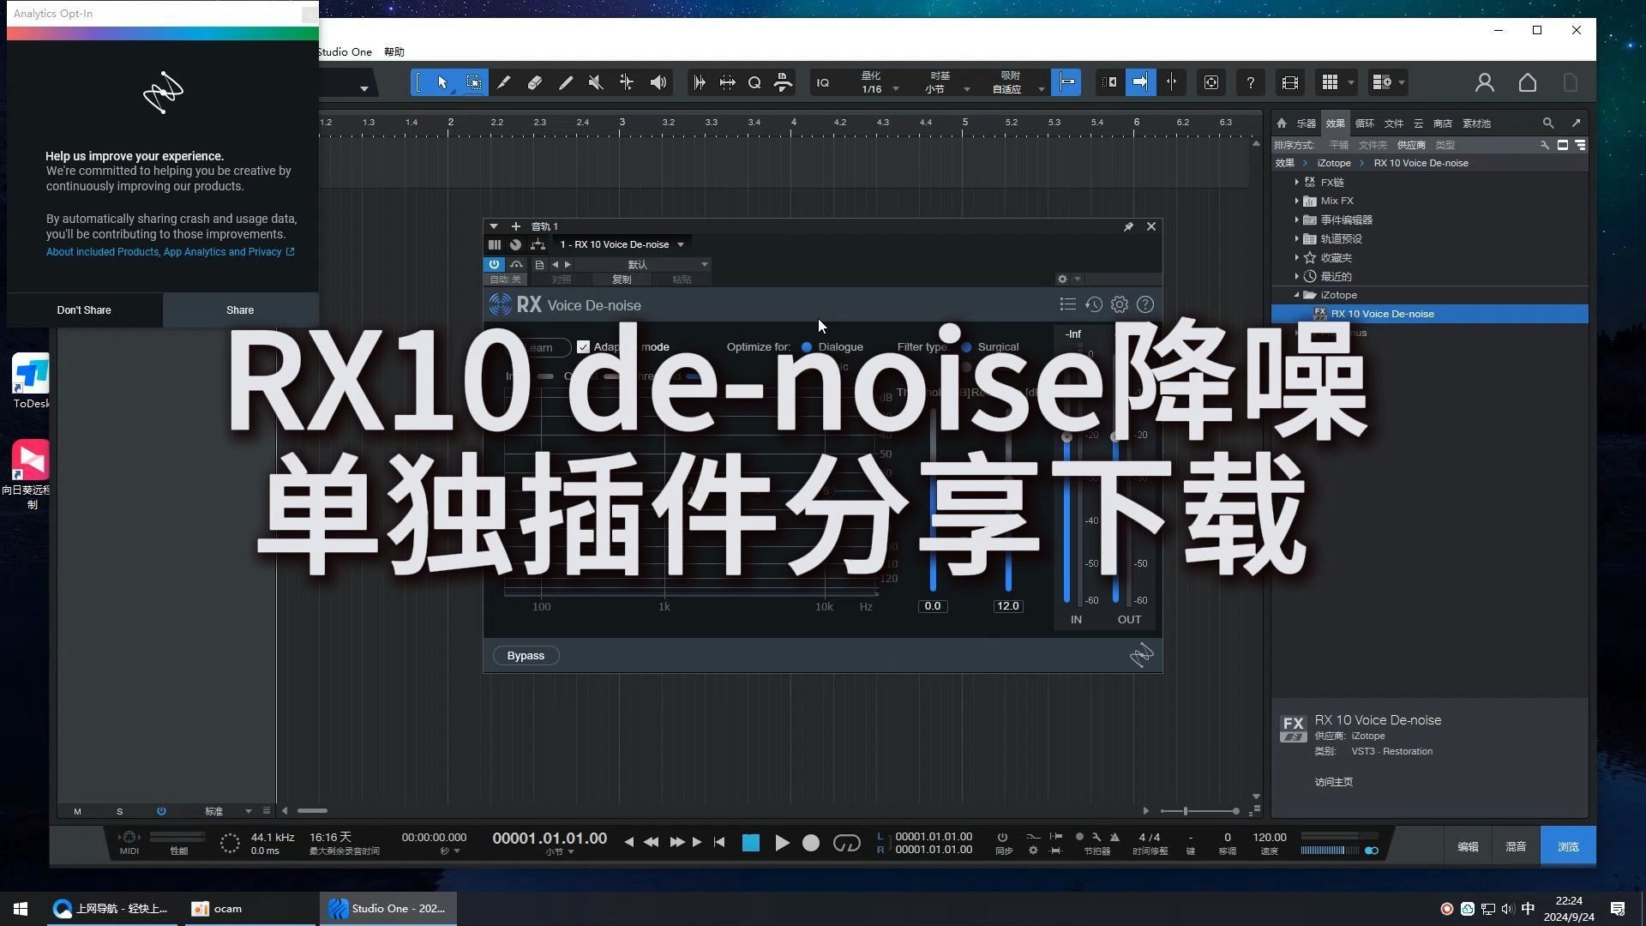
Task: Expand the Mix FX folder
Action: tap(1296, 201)
